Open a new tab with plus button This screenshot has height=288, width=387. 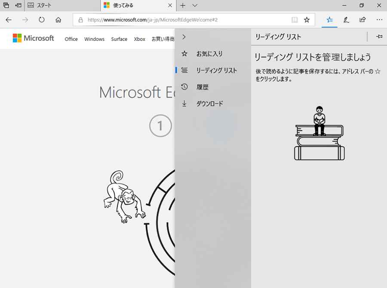click(x=183, y=6)
